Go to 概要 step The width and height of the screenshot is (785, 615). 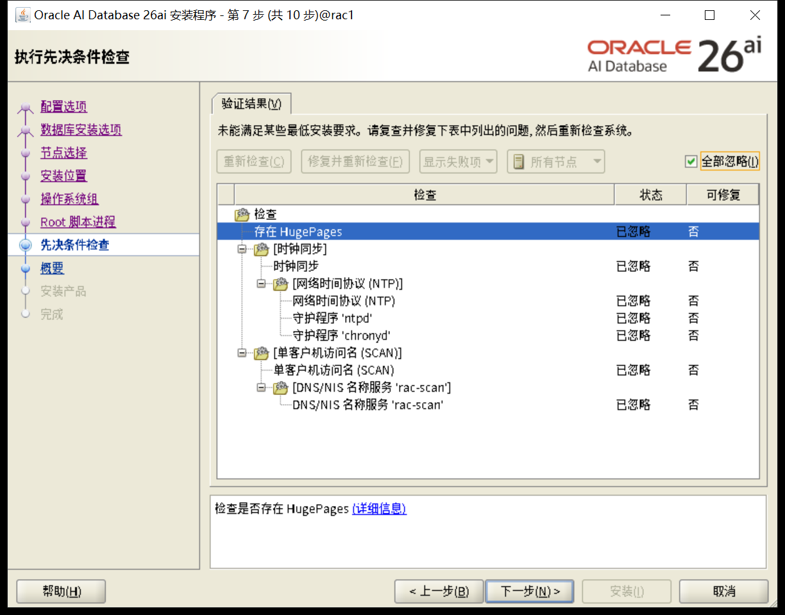pyautogui.click(x=52, y=268)
